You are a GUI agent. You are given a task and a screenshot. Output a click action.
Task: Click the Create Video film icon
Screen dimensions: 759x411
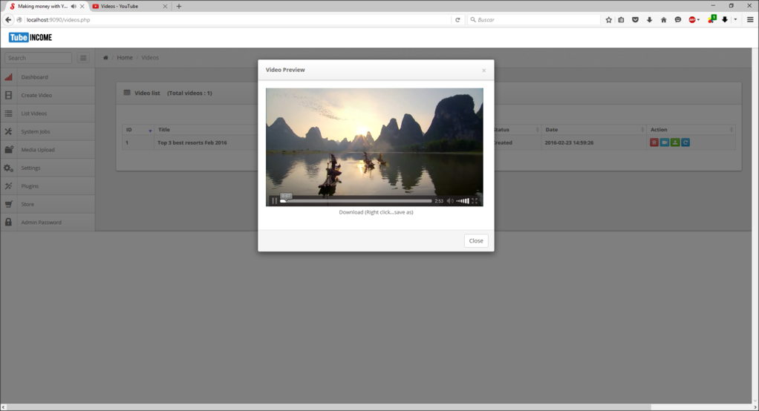click(x=8, y=95)
